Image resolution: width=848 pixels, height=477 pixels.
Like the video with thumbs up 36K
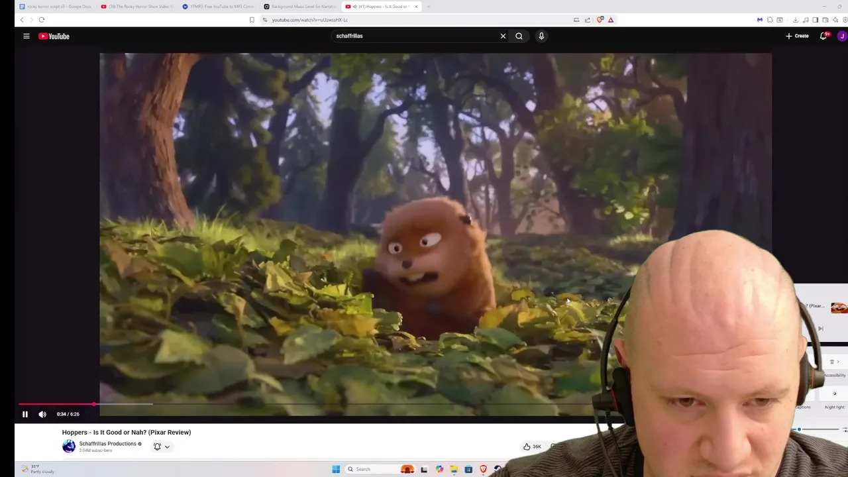pyautogui.click(x=532, y=447)
